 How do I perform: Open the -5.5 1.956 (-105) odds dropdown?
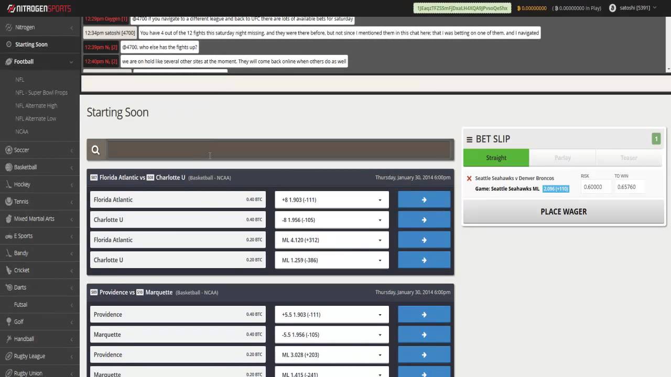[332, 335]
